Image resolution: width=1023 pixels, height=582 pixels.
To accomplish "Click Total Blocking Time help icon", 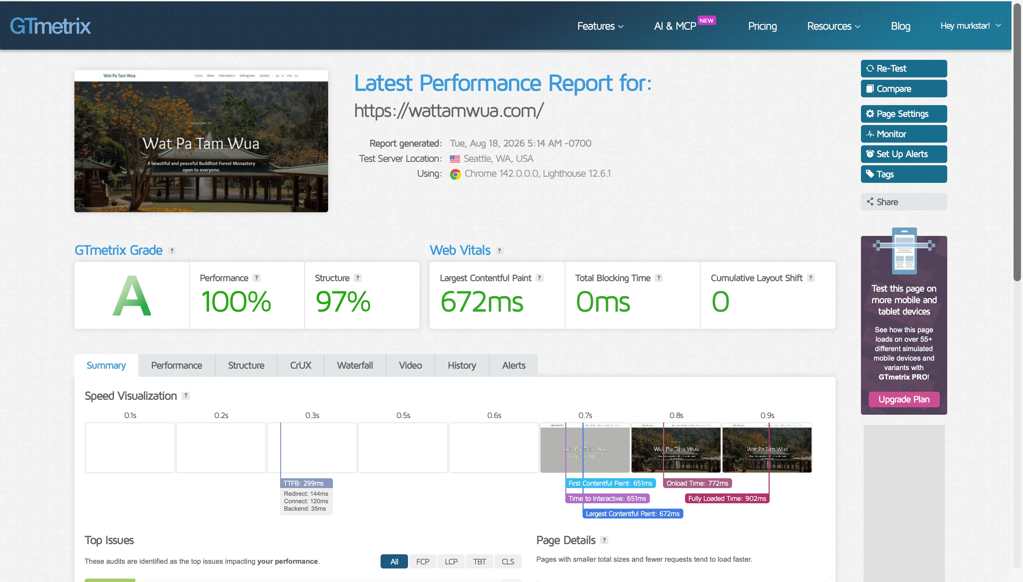I will [x=659, y=278].
